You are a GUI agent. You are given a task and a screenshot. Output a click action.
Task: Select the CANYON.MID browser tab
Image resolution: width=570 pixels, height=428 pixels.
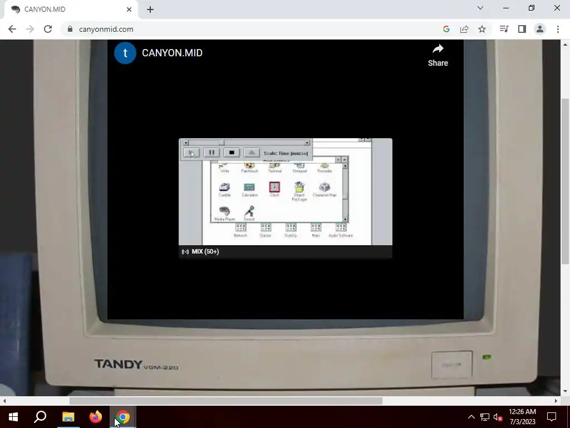tap(69, 9)
